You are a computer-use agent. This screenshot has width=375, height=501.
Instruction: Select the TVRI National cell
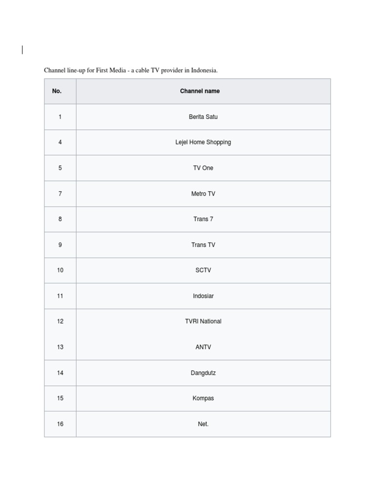[x=203, y=321]
